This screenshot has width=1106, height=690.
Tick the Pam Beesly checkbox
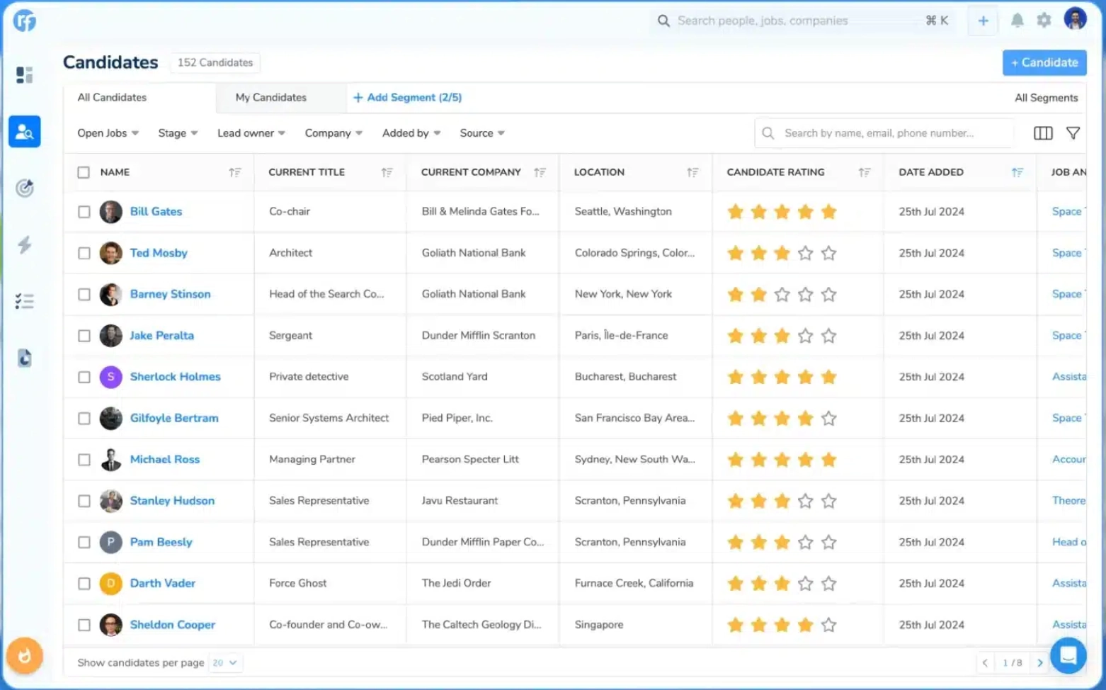click(x=84, y=542)
